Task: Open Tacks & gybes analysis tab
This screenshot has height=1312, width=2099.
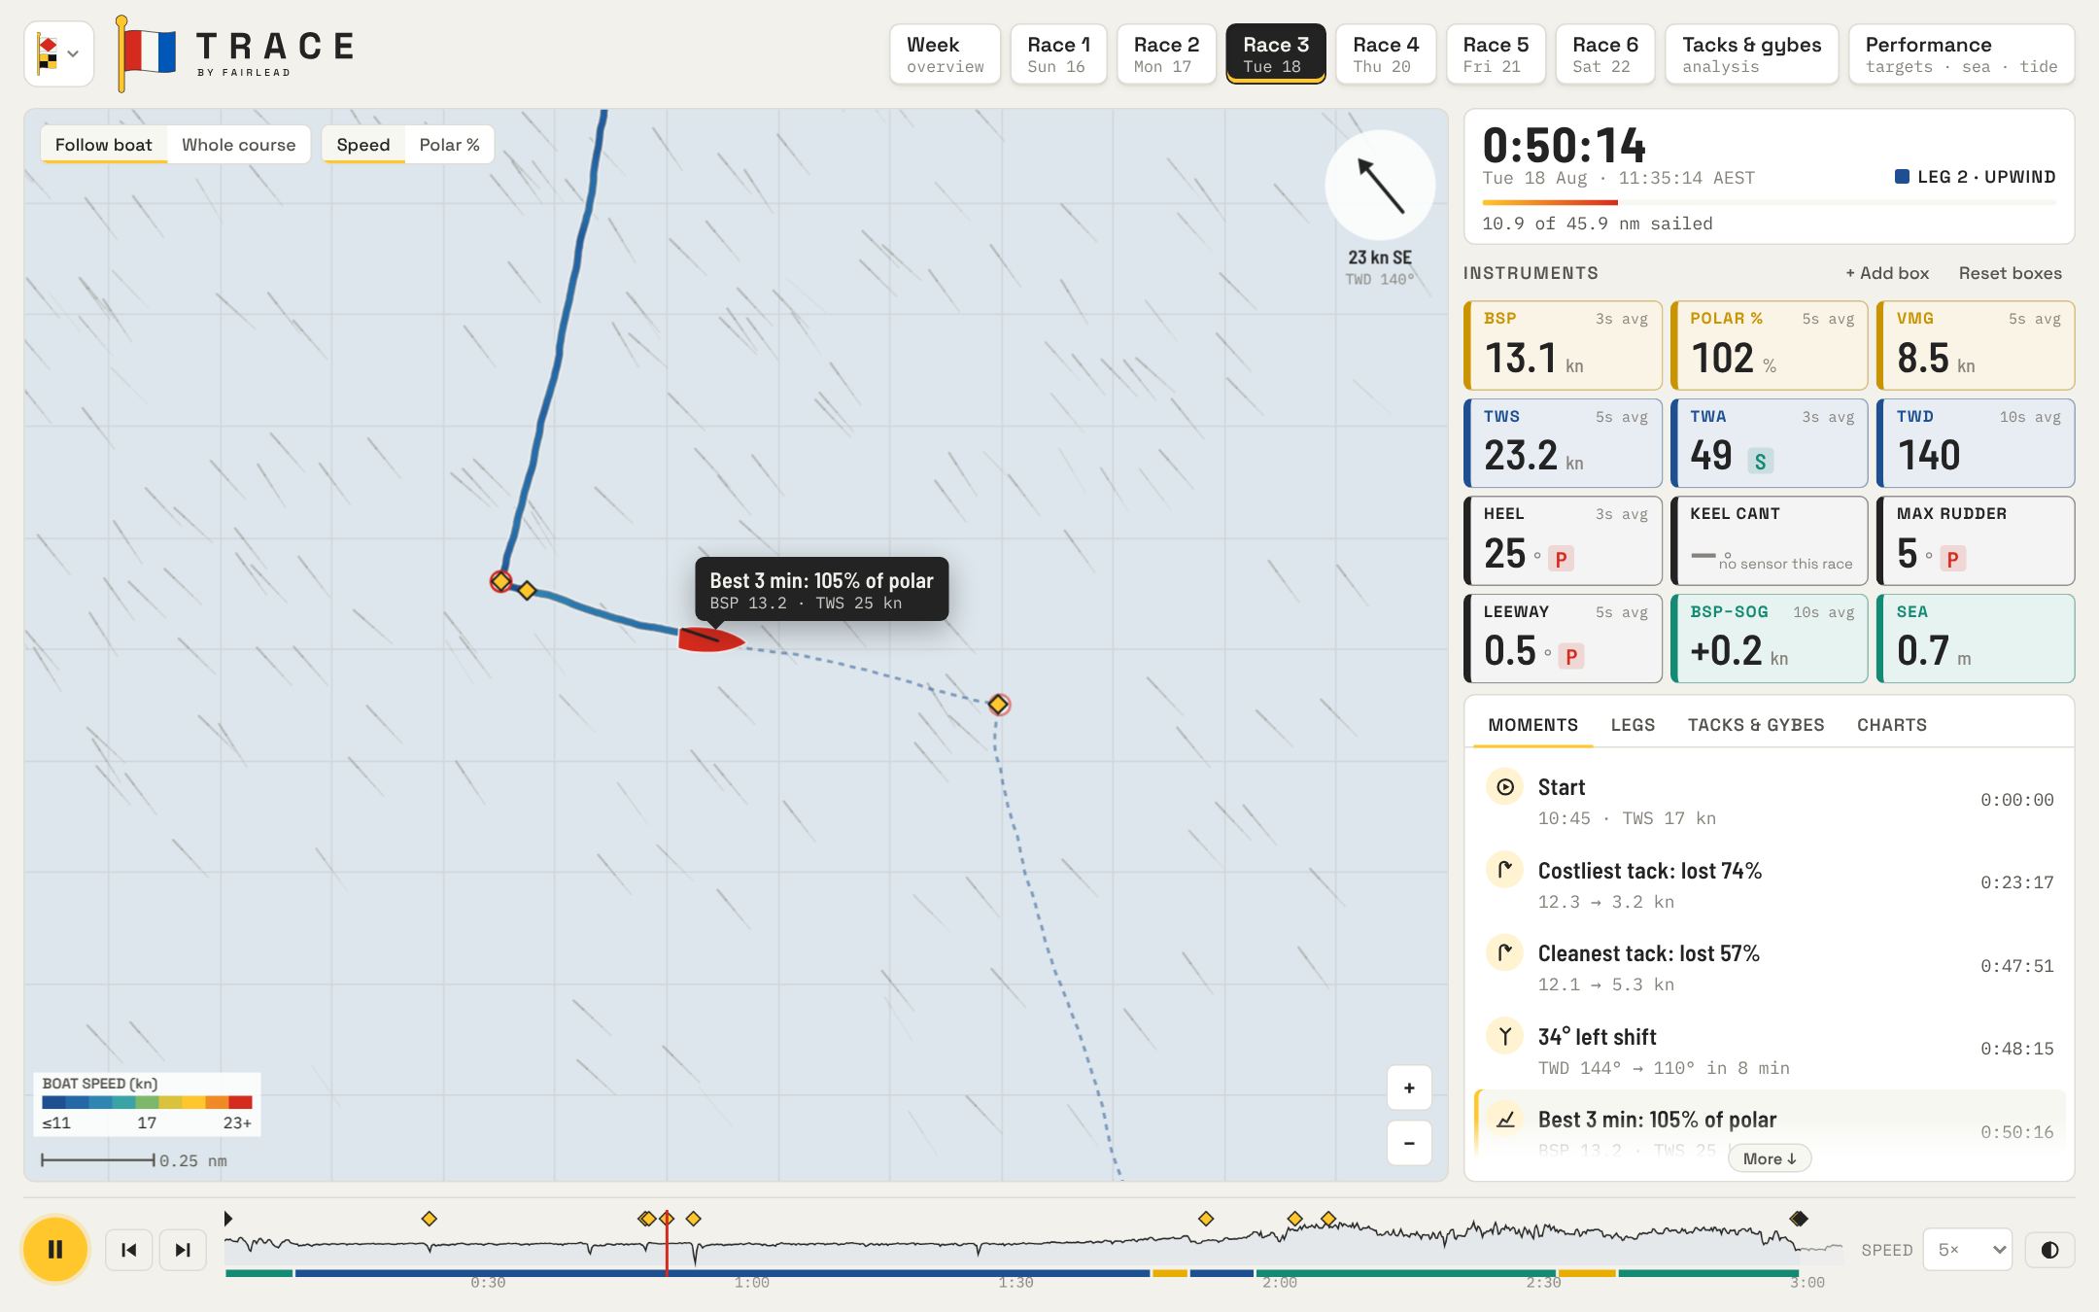Action: tap(1751, 54)
